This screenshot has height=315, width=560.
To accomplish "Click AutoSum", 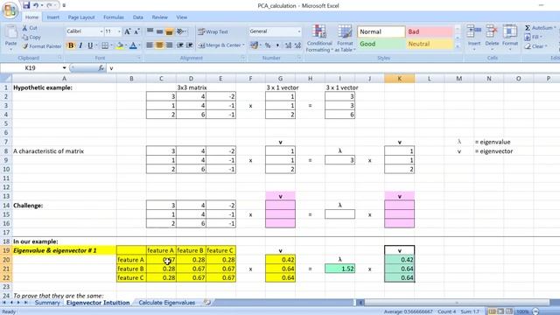I will point(539,28).
